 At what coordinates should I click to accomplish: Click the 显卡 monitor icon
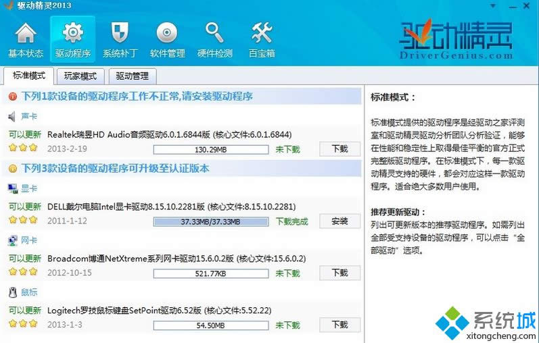tap(13, 188)
